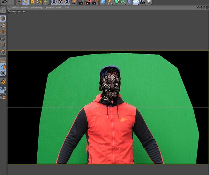This screenshot has height=175, width=209.
Task: Toggle Y axis lock
Action: pyautogui.click(x=60, y=2)
